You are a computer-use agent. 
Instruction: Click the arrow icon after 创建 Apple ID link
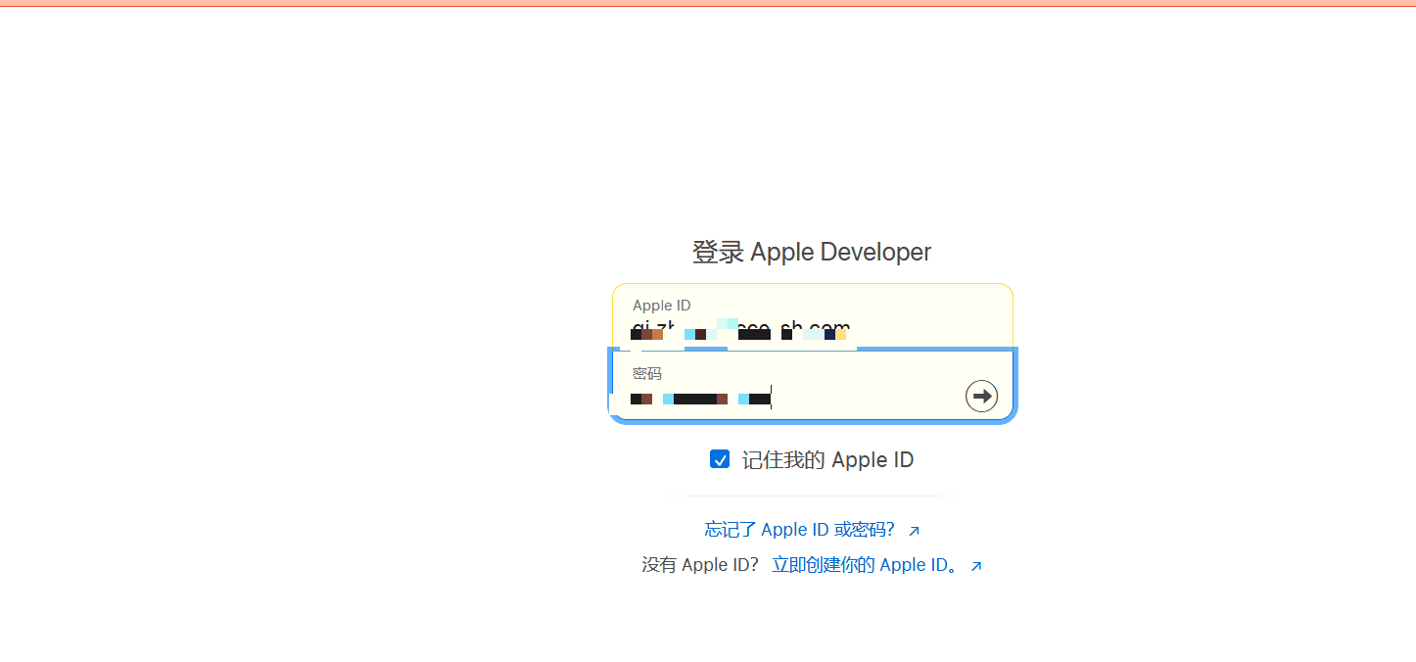pyautogui.click(x=976, y=566)
